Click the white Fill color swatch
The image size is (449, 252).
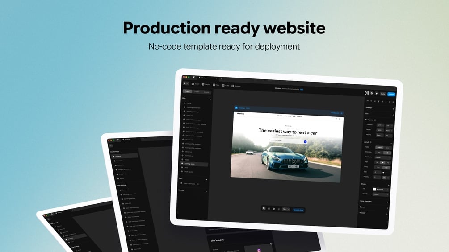tap(374, 189)
